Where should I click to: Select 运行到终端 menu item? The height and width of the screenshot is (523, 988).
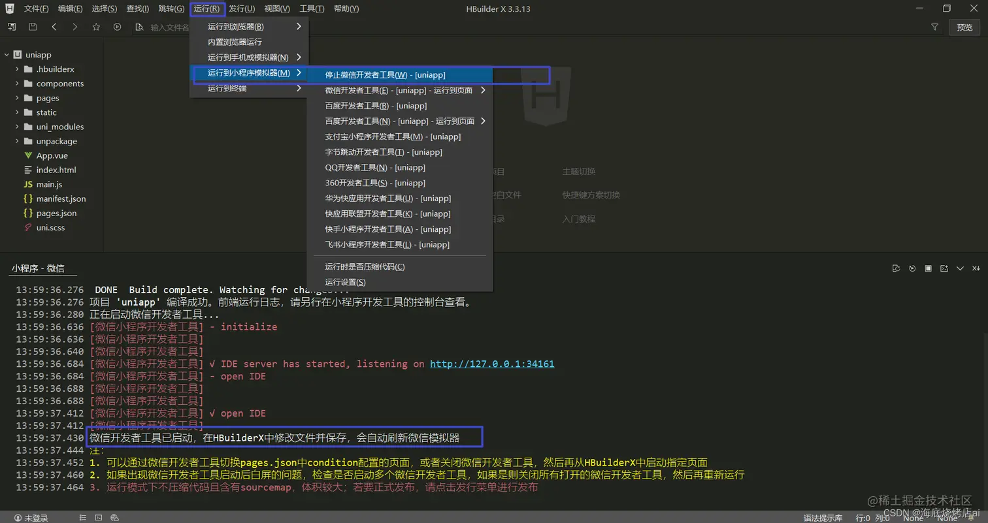(249, 88)
